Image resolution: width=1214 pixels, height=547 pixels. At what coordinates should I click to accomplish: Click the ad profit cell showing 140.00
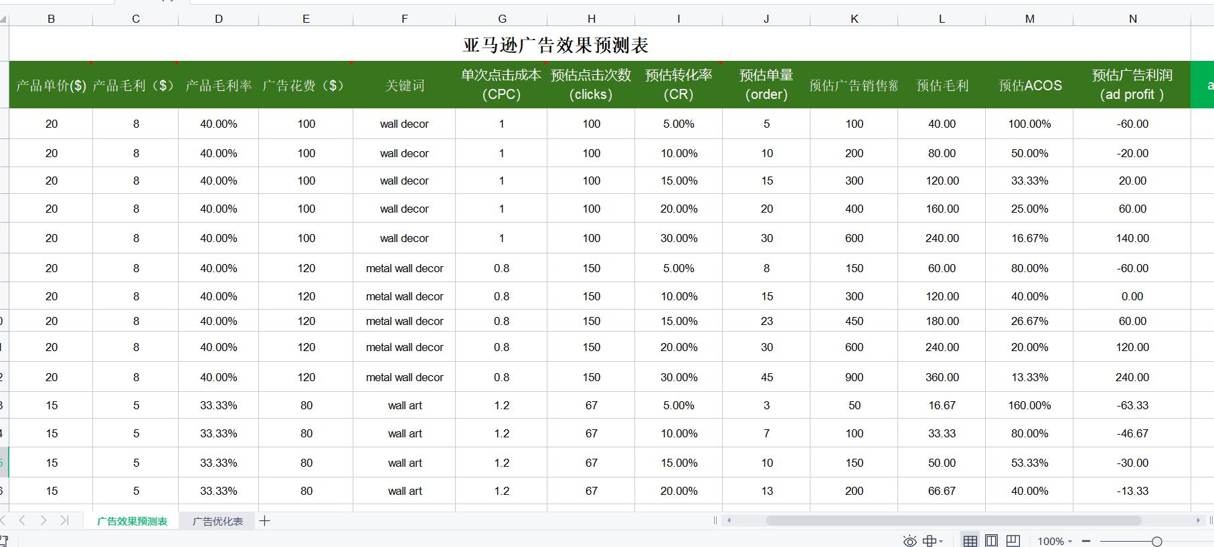pyautogui.click(x=1132, y=238)
